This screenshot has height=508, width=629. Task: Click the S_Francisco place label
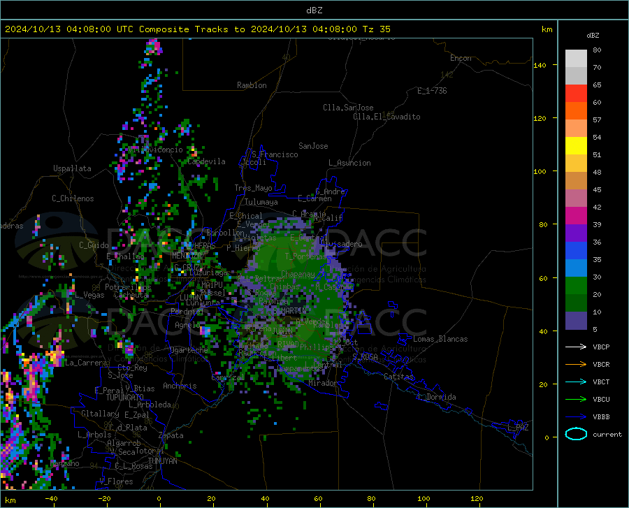[275, 154]
